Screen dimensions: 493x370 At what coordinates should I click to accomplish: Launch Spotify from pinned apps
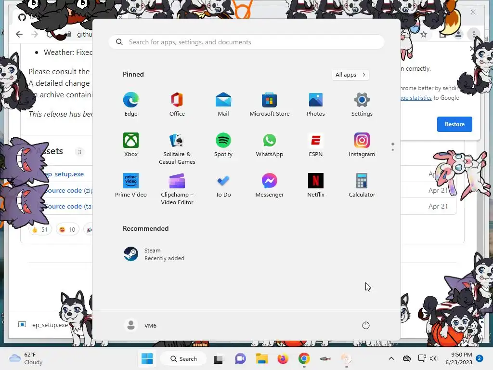[223, 145]
